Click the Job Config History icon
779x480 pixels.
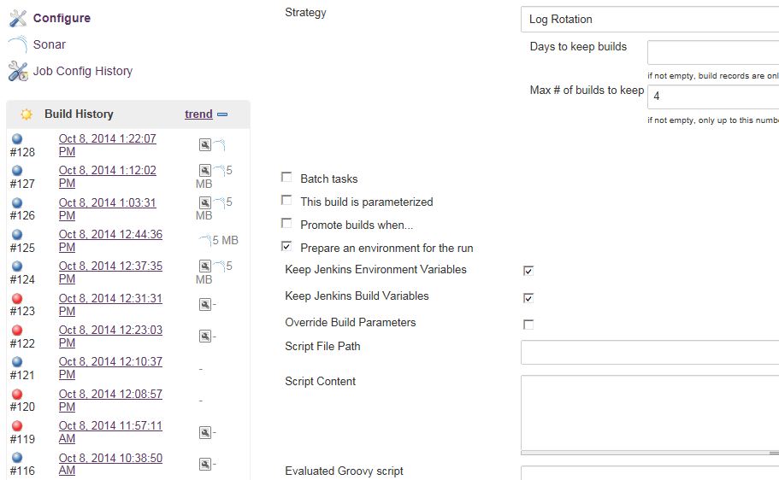click(18, 72)
